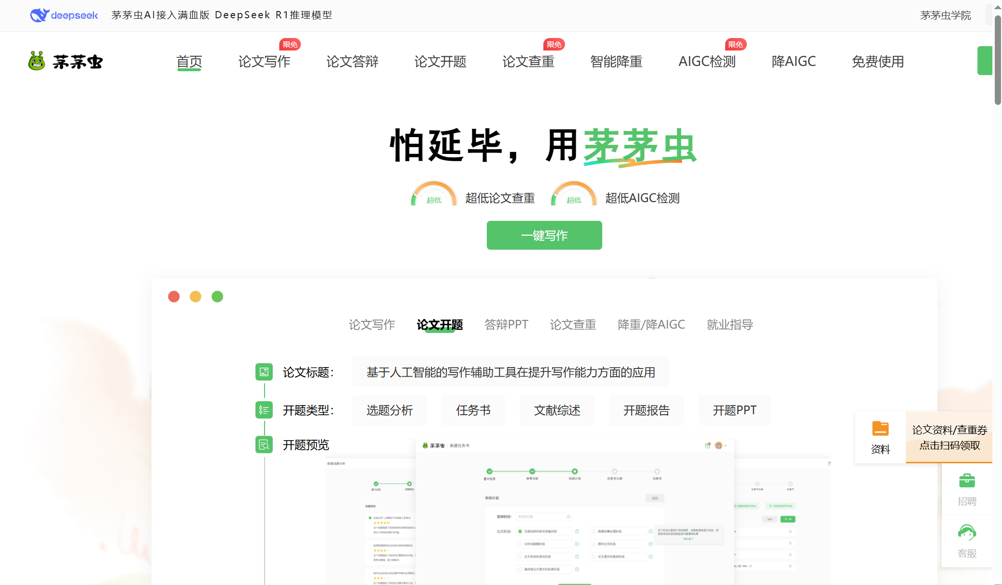Switch to 论文写作 demo tab
The image size is (1002, 585).
pyautogui.click(x=372, y=325)
